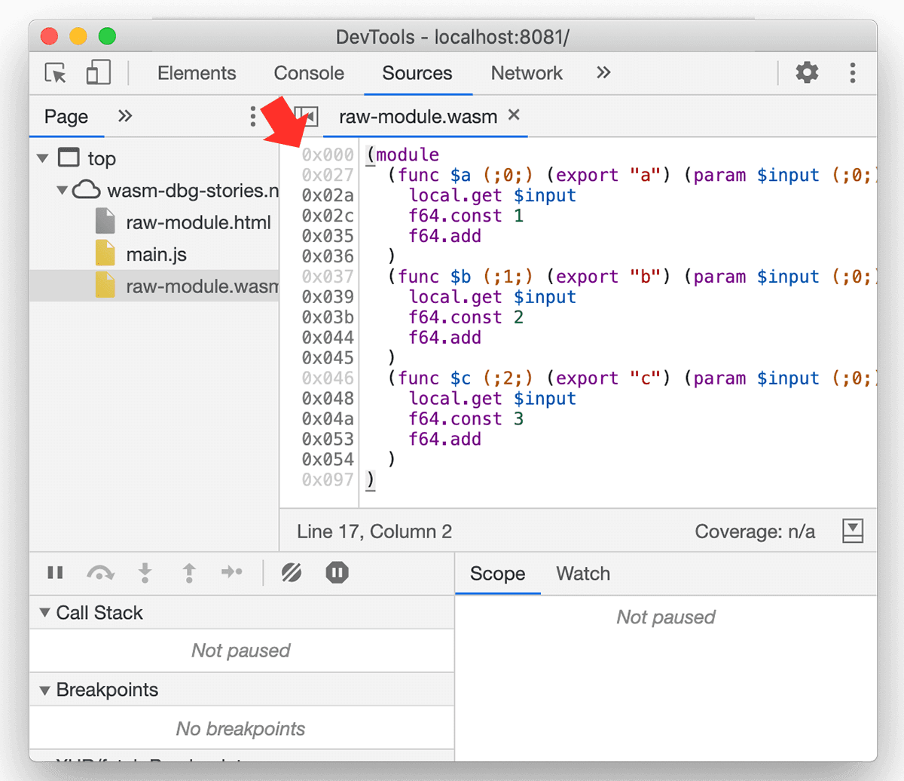
Task: Collapse the Breakpoints section
Action: point(44,689)
